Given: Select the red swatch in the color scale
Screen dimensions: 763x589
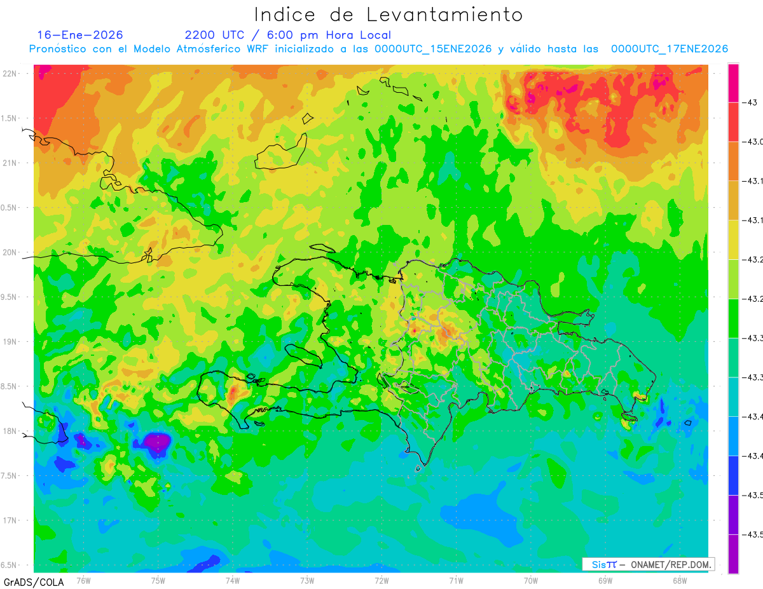Looking at the screenshot, I should point(733,122).
